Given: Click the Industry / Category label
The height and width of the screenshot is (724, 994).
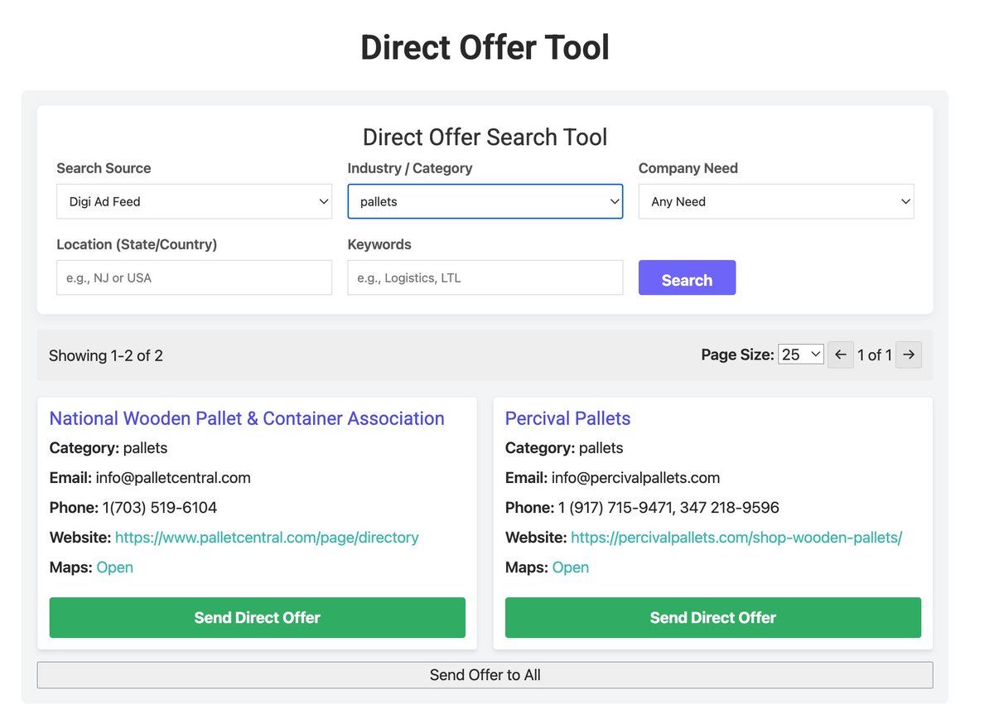Looking at the screenshot, I should (410, 168).
